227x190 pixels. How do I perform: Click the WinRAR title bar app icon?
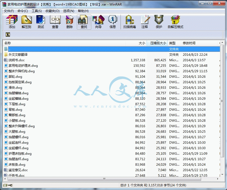point(4,4)
